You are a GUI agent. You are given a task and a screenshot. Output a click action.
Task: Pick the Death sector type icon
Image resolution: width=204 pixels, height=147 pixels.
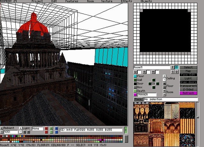point(135,91)
